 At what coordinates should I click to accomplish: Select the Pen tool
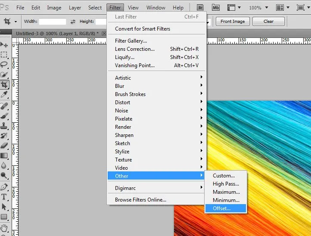coord(4,187)
